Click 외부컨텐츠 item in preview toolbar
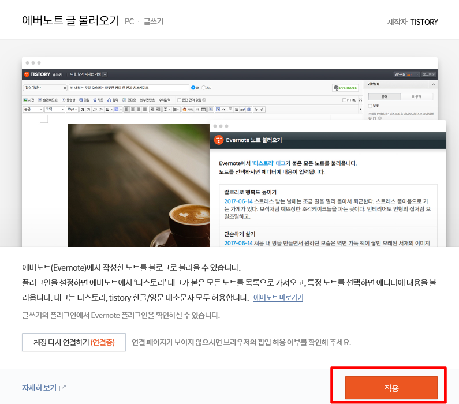Screen dimensions: 459x404 point(147,100)
